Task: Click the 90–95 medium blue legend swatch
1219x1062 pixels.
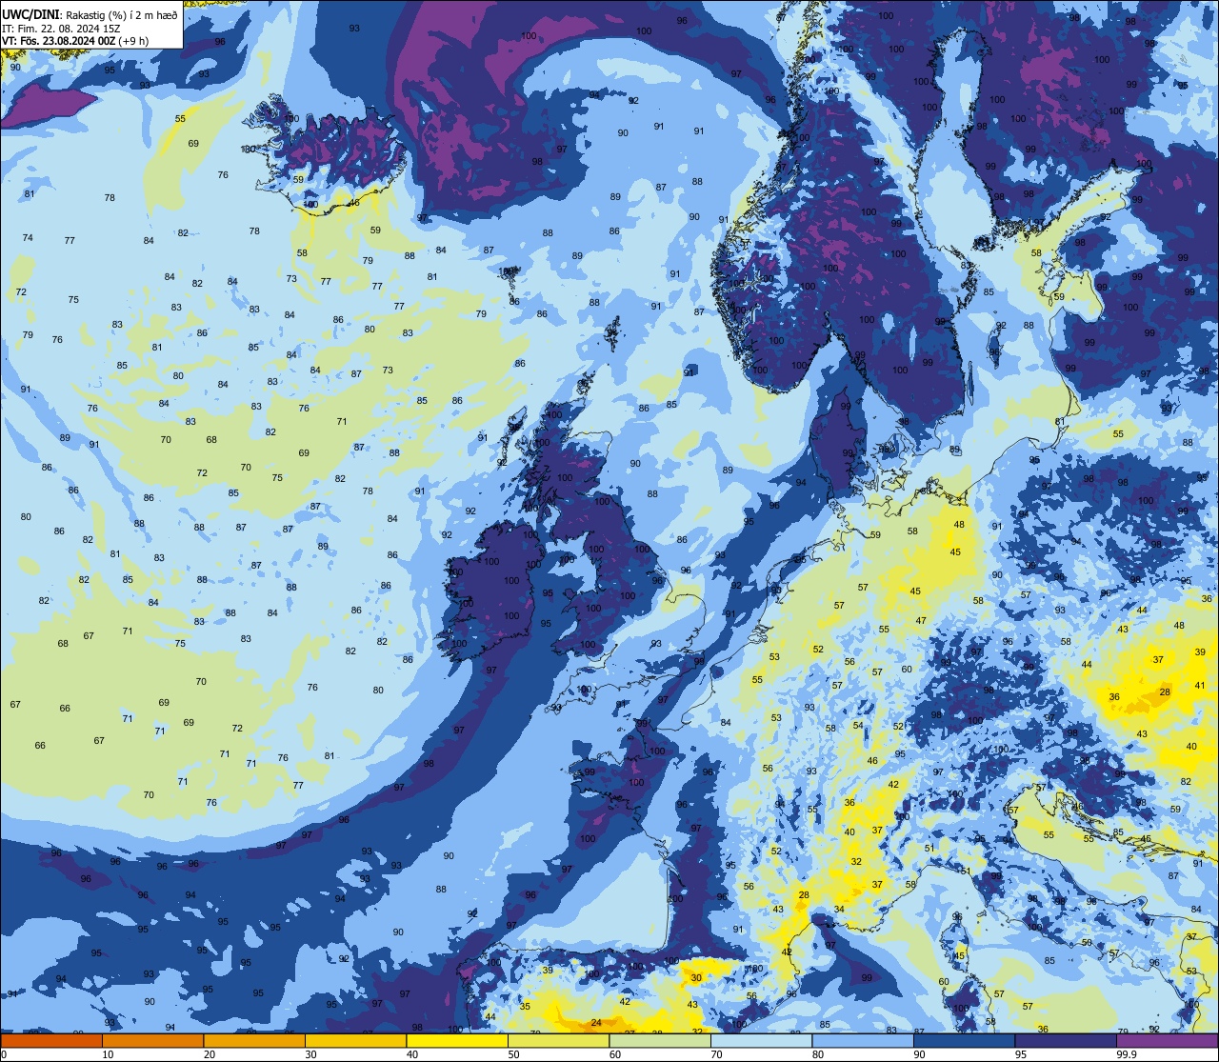Action: [964, 1041]
